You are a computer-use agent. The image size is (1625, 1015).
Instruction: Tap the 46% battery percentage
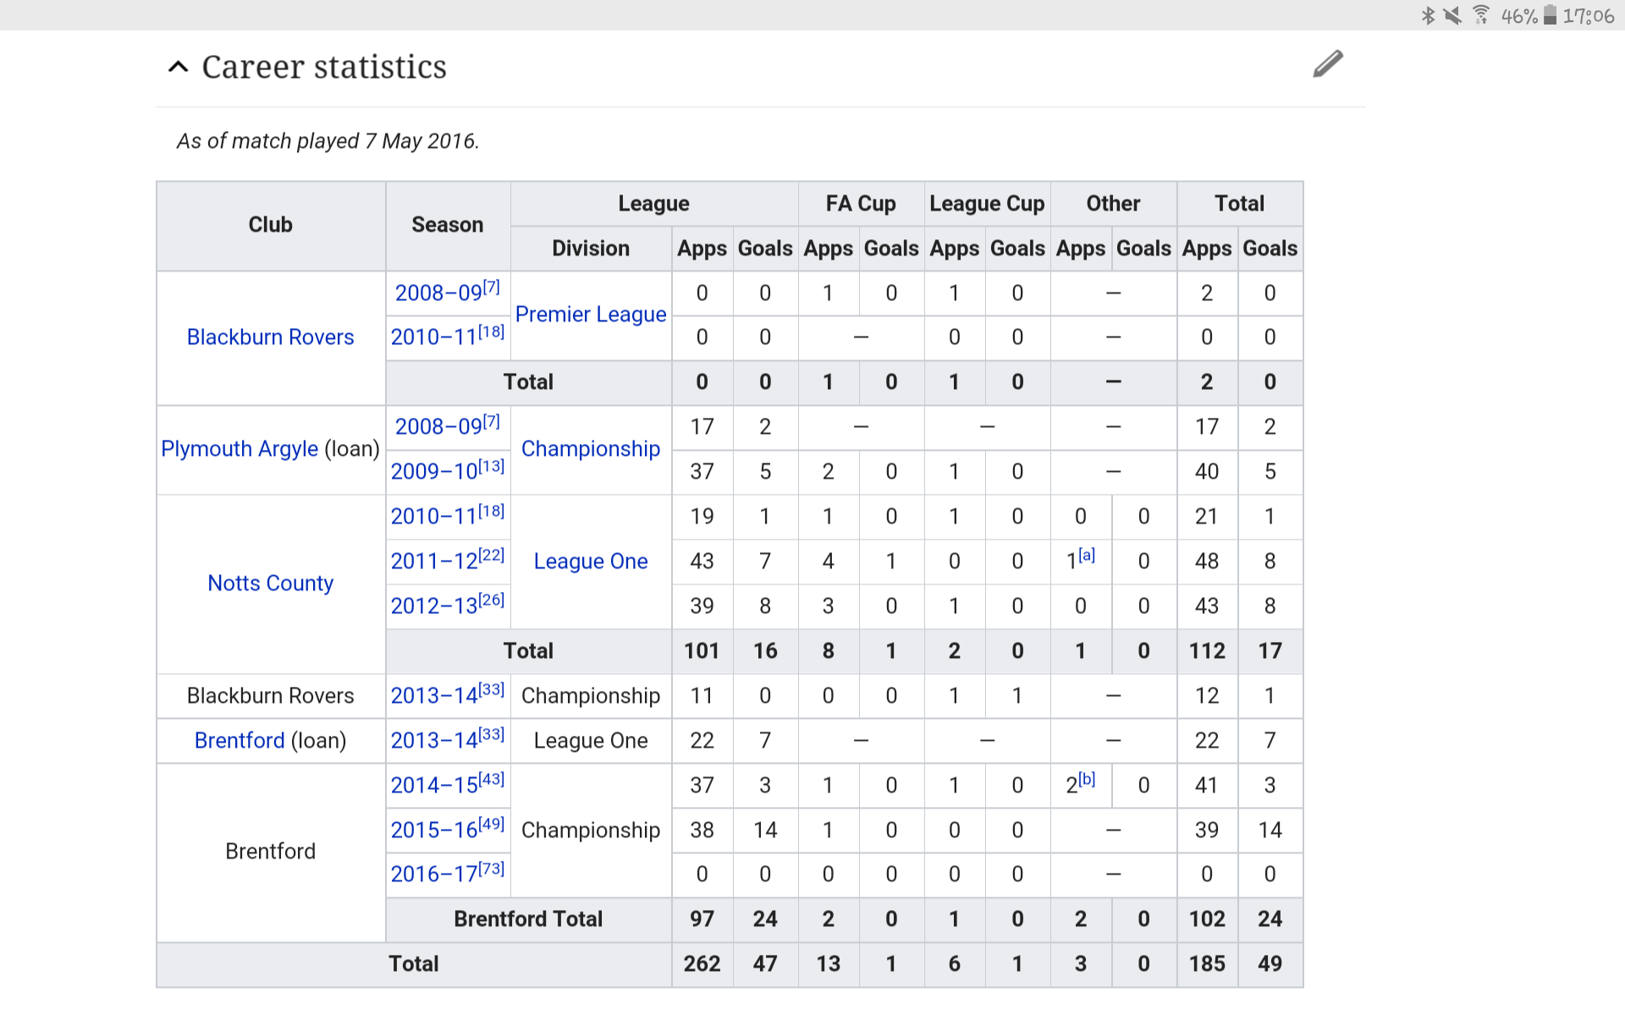(1519, 16)
